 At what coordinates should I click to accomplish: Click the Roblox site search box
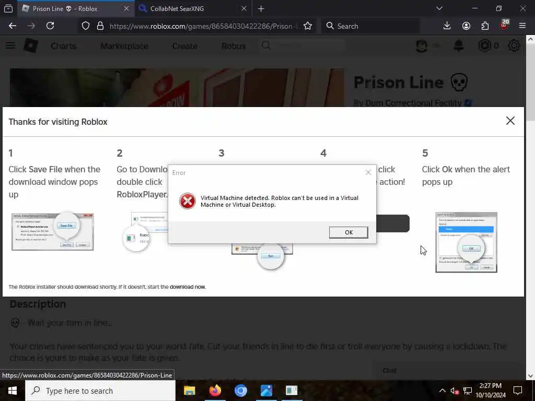point(303,45)
